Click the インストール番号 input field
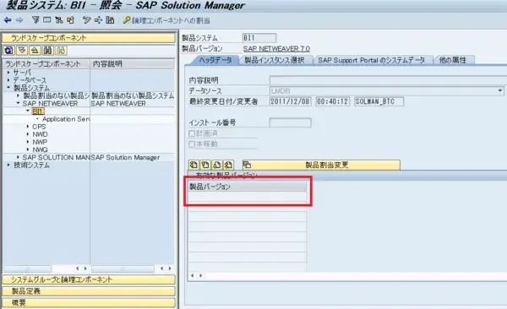Image resolution: width=507 pixels, height=309 pixels. click(291, 122)
